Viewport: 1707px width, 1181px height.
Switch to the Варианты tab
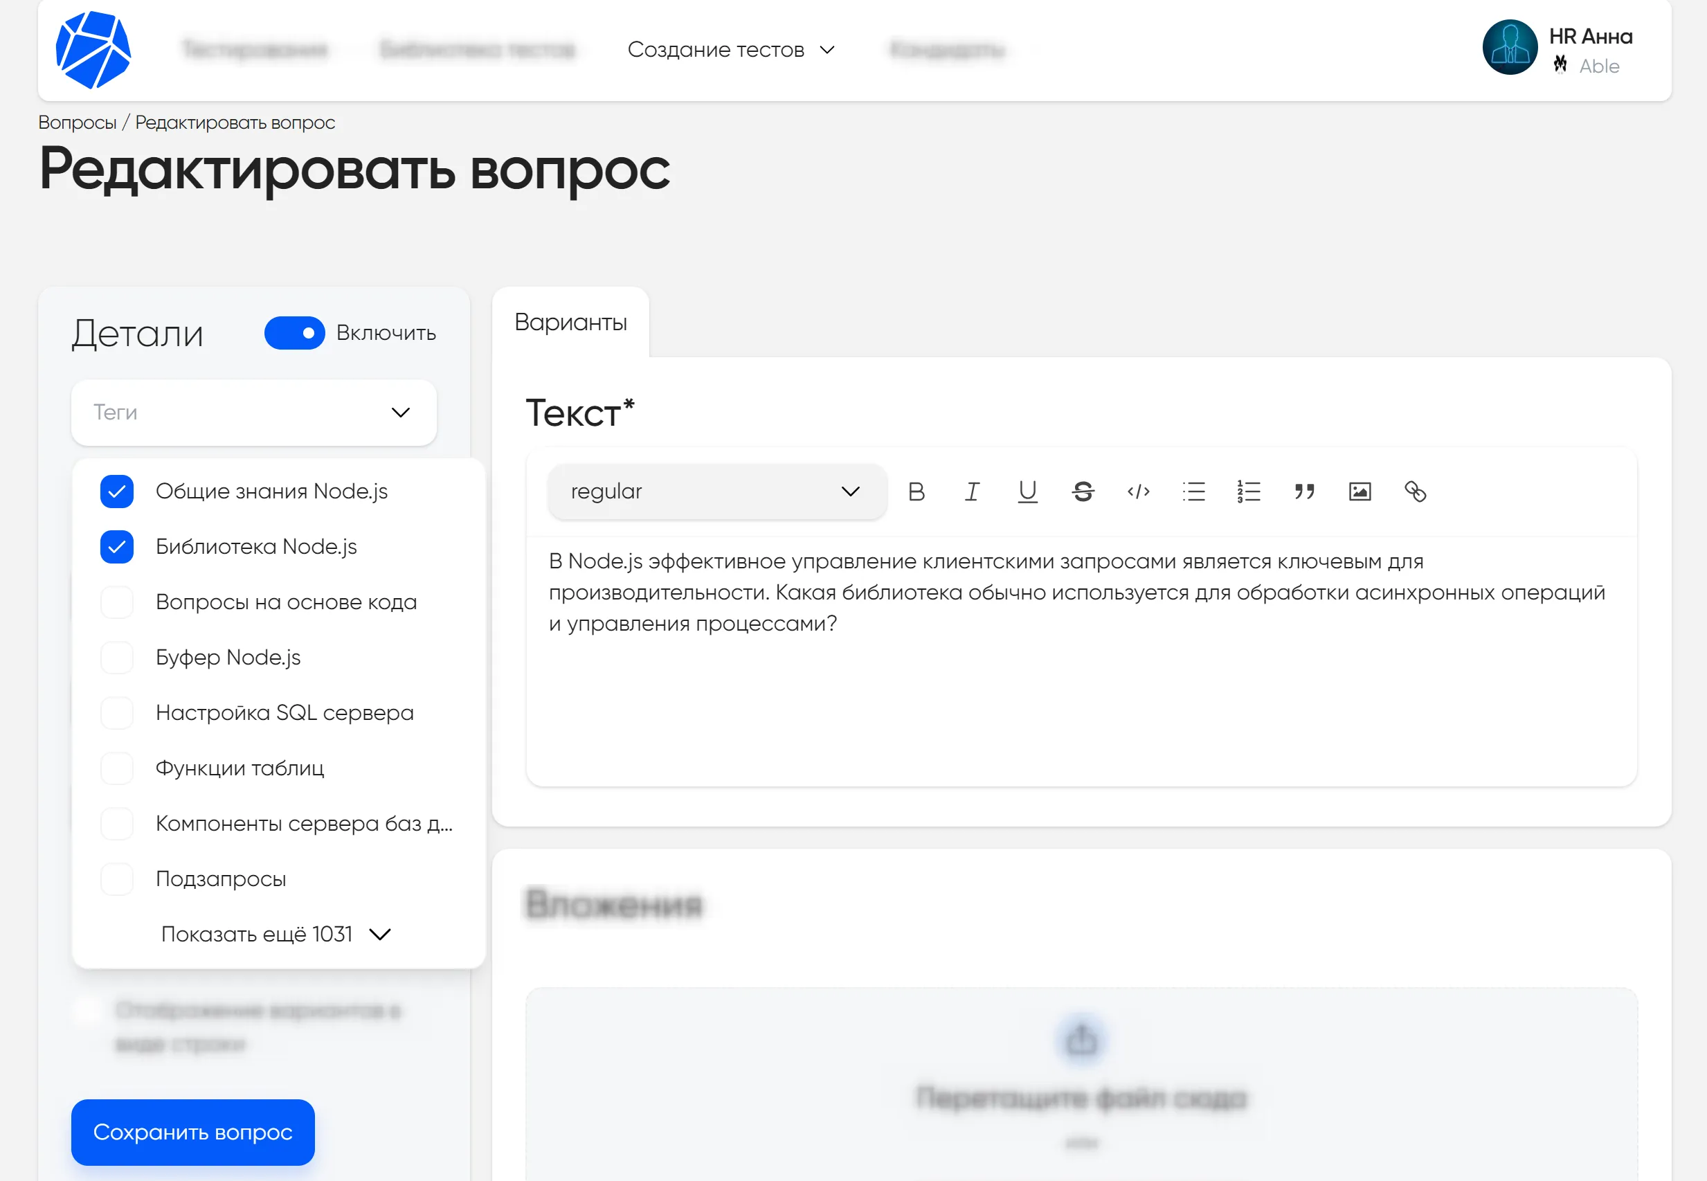click(x=570, y=322)
